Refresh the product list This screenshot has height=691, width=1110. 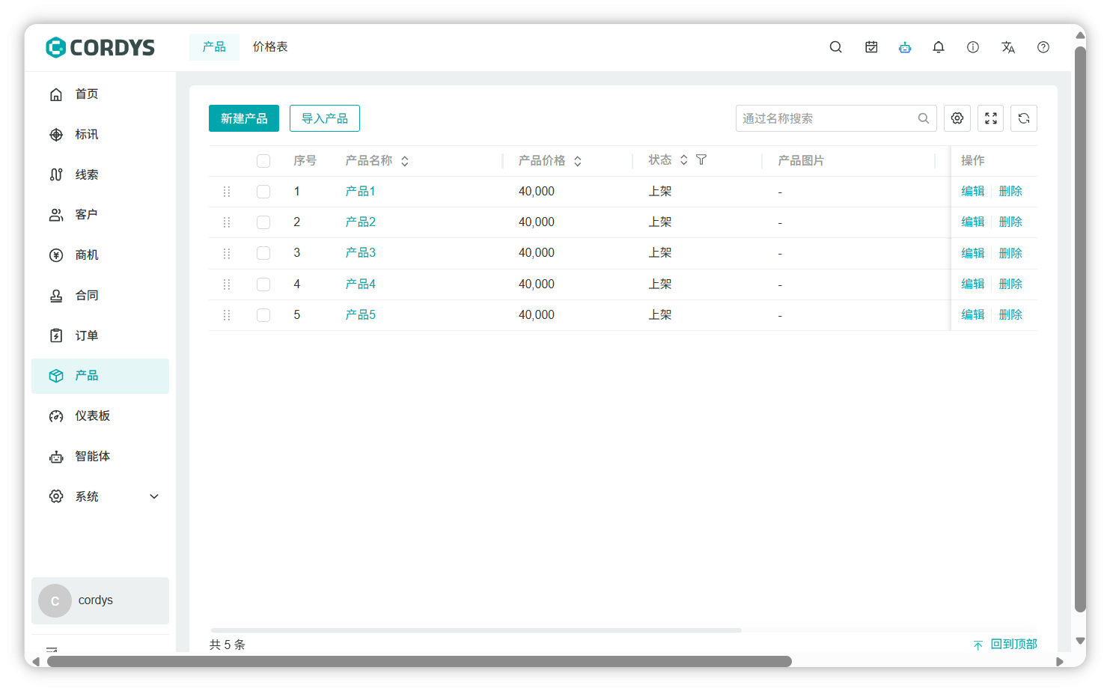point(1024,118)
